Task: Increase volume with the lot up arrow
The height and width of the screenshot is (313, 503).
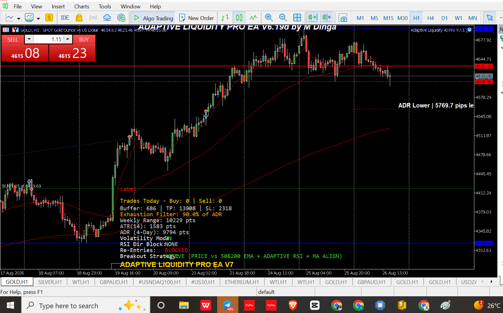Action: point(68,39)
